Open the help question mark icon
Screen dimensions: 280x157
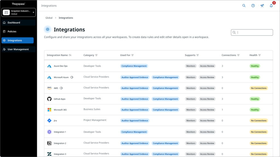coord(253,5)
